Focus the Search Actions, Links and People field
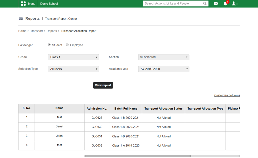Image resolution: width=258 pixels, height=158 pixels. coord(173,4)
